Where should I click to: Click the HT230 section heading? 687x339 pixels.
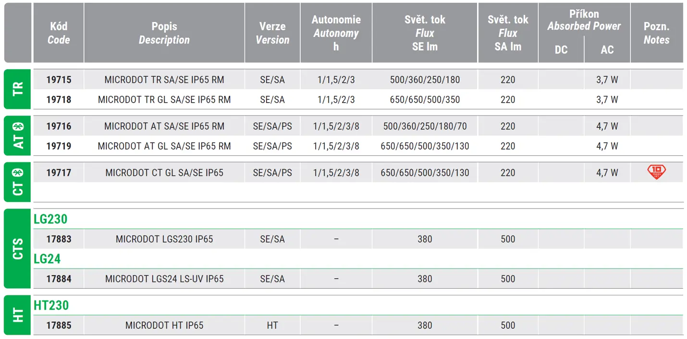click(51, 305)
